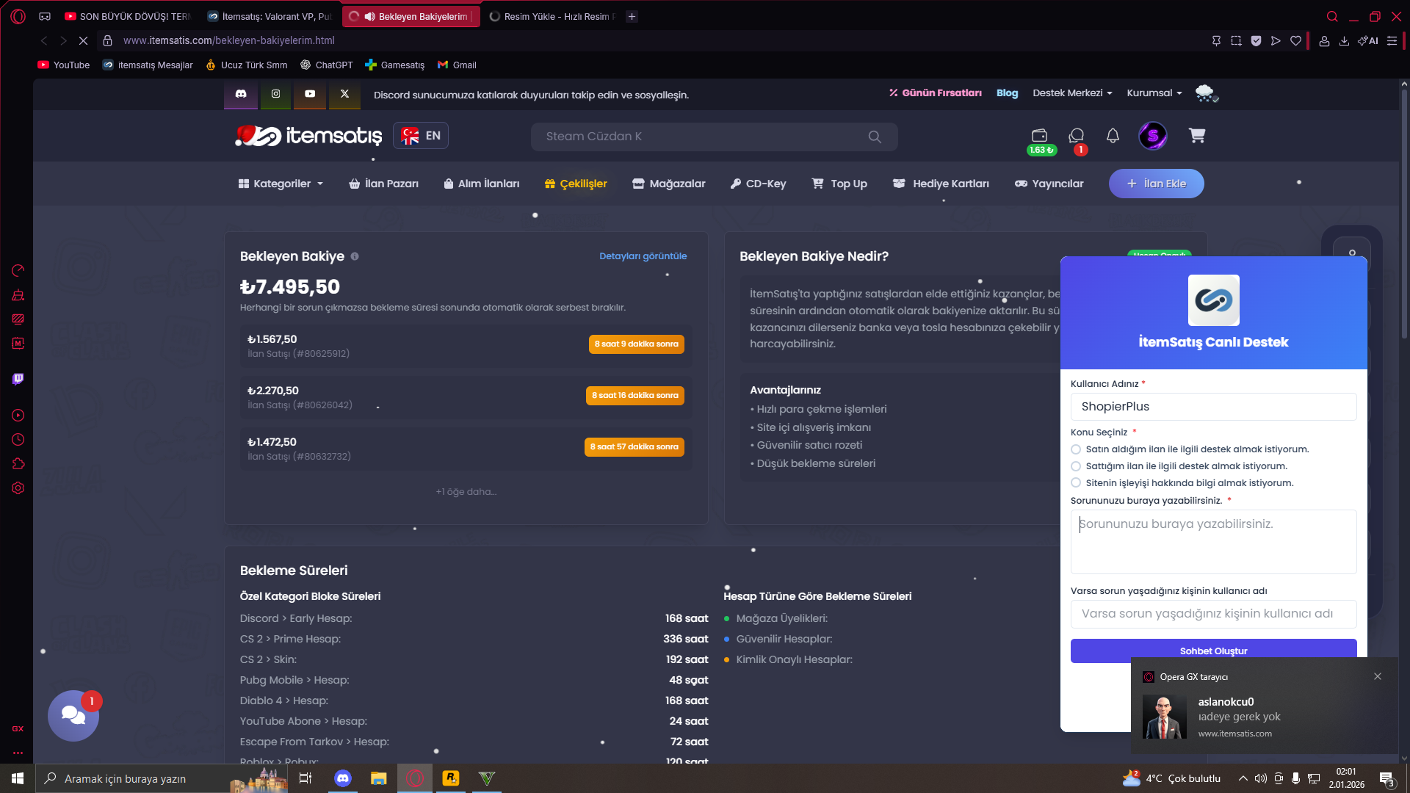The image size is (1410, 793).
Task: Add page to bookmarks heart icon
Action: coord(1296,41)
